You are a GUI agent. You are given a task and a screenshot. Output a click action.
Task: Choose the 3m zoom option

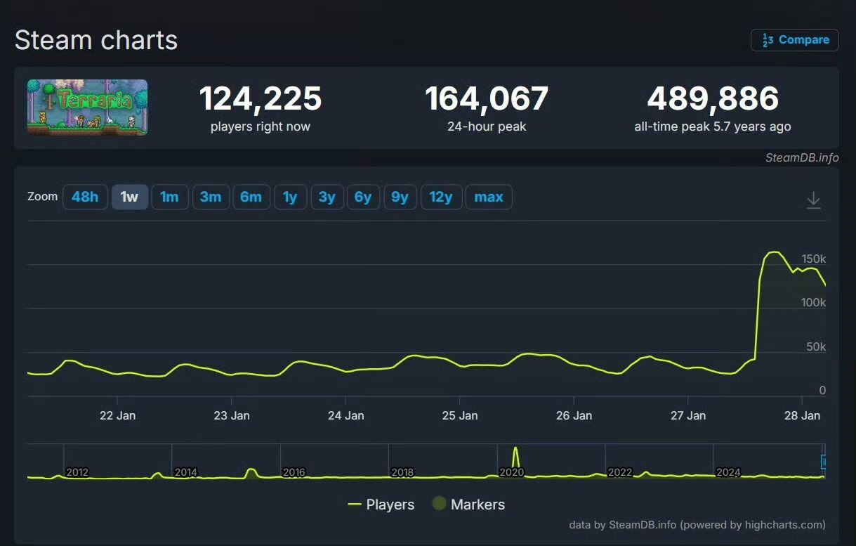click(211, 197)
